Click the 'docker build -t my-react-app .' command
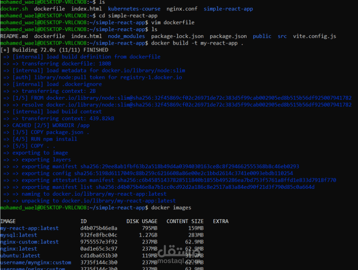This screenshot has height=270, width=358. [x=197, y=43]
